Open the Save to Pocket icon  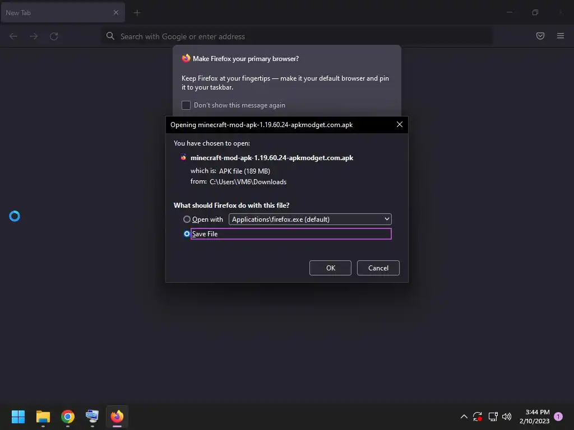pyautogui.click(x=540, y=36)
